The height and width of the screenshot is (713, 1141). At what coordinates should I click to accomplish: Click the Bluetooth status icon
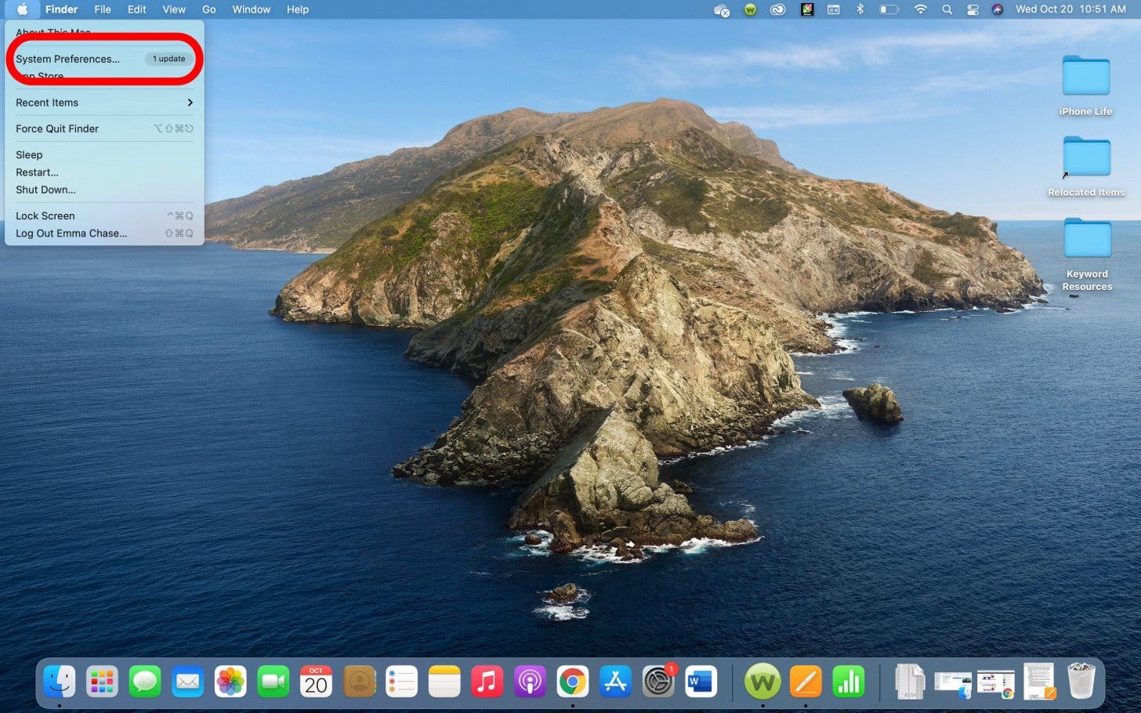pyautogui.click(x=860, y=9)
